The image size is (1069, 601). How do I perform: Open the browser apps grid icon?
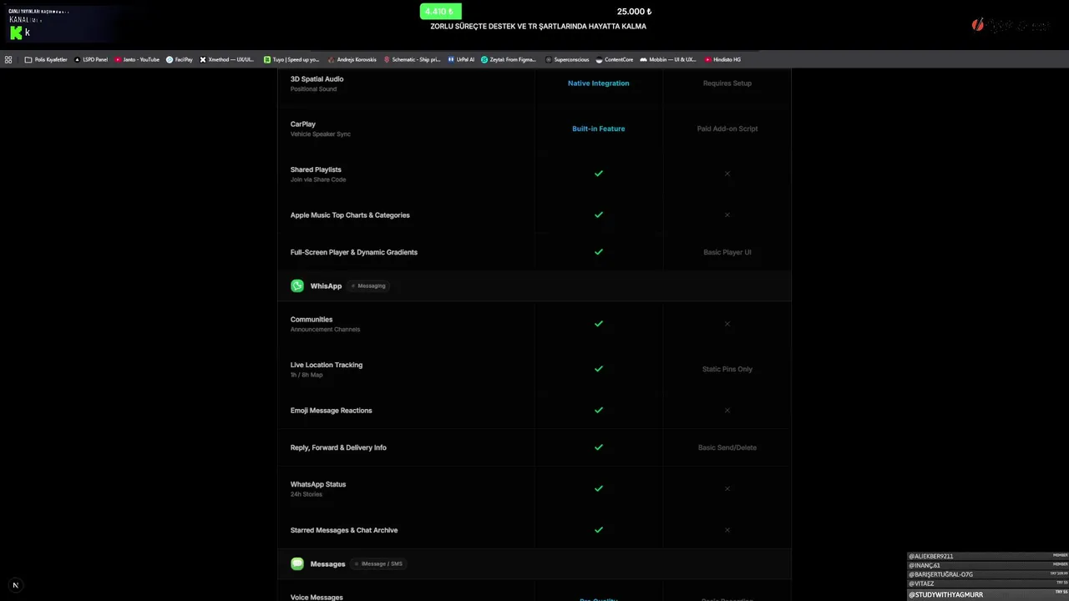(x=8, y=59)
